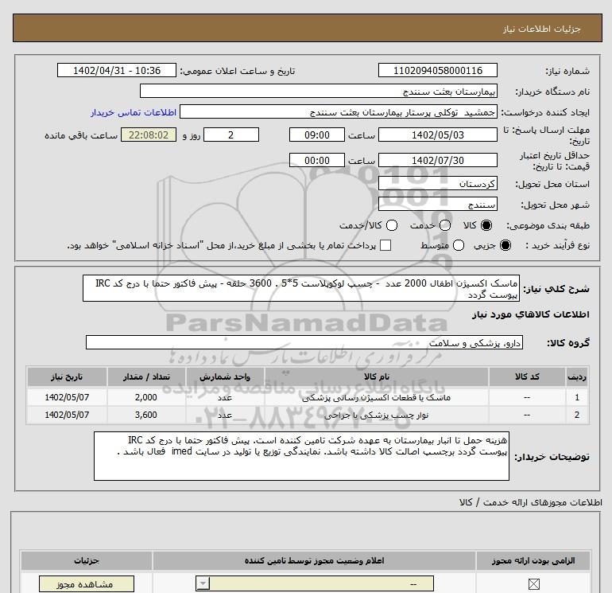The height and width of the screenshot is (593, 612).
Task: Enable the اسناد خزانه اسلامی payment checkbox
Action: pyautogui.click(x=386, y=245)
